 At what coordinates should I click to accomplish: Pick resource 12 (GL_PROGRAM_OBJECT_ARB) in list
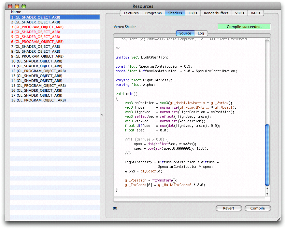pos(38,71)
